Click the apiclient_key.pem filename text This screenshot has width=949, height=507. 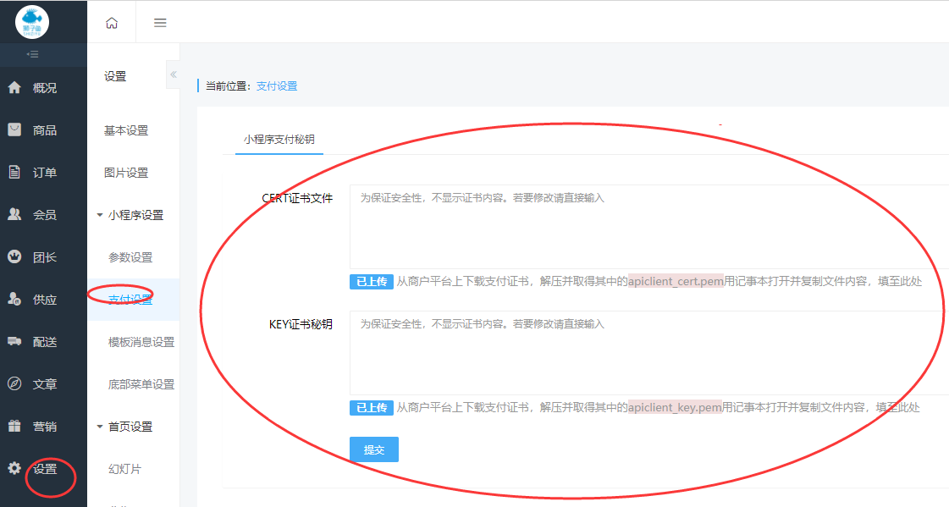tap(675, 408)
